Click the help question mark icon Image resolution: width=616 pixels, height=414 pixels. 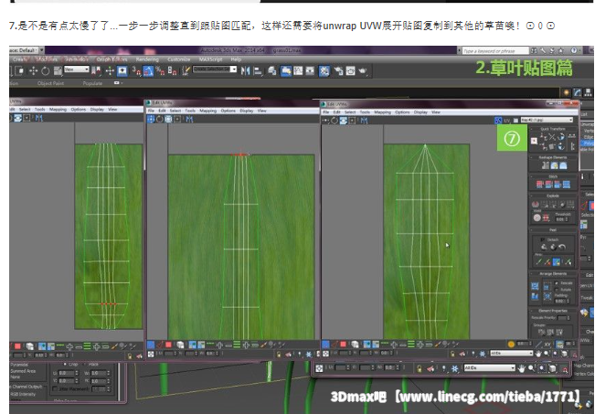(x=574, y=50)
